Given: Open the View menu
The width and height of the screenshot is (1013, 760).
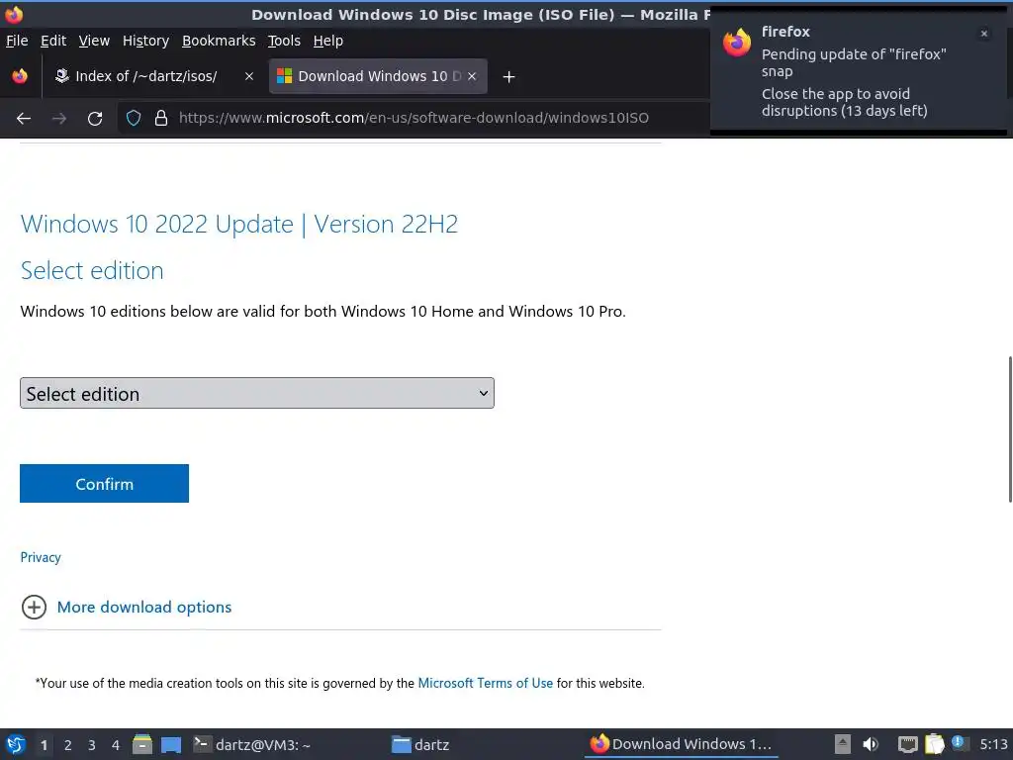Looking at the screenshot, I should (x=94, y=41).
